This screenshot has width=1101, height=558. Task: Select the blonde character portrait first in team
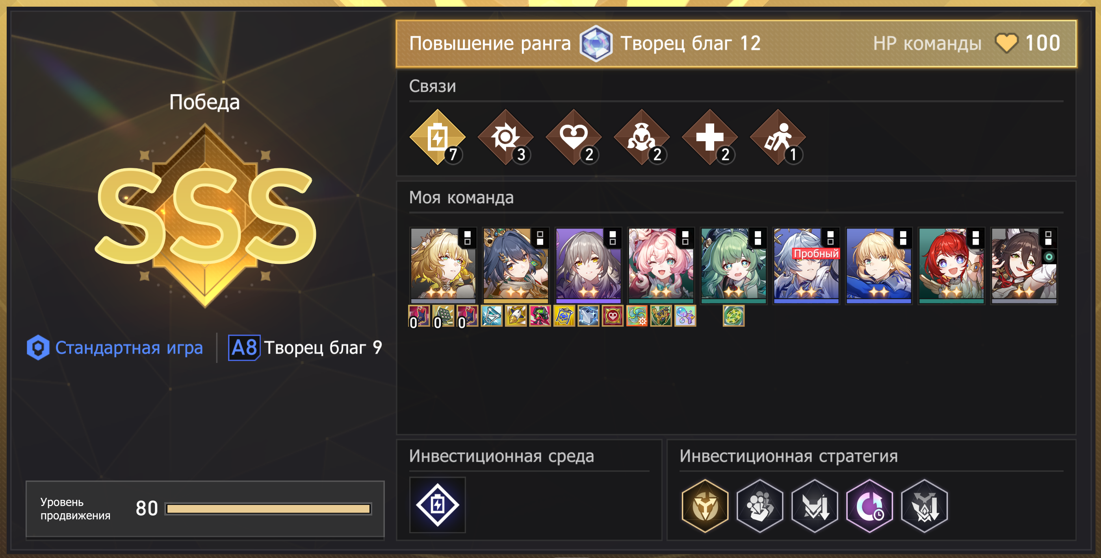(443, 265)
